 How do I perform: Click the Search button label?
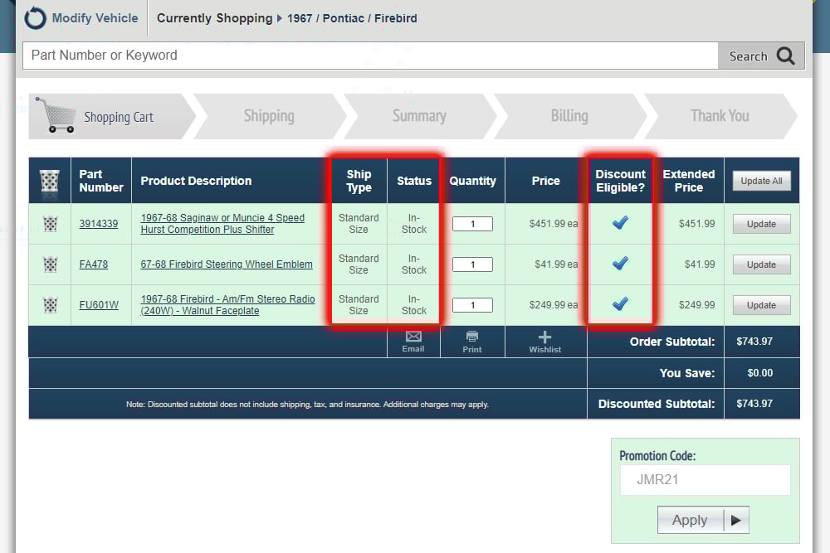click(x=748, y=56)
